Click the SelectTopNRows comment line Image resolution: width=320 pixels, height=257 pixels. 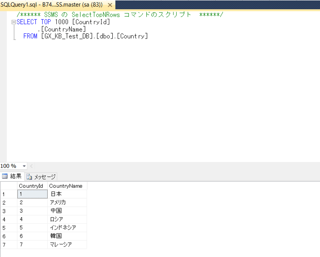(120, 15)
